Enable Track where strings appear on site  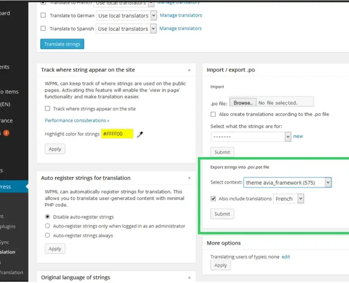48,109
